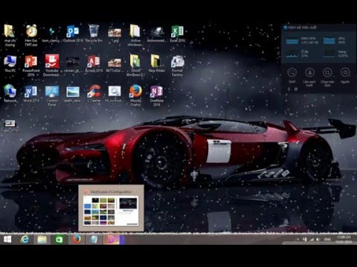The width and height of the screenshot is (357, 267).
Task: Open the Windows Start button
Action: point(7,240)
